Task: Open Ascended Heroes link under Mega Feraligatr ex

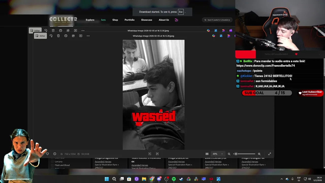Action: click(250, 162)
